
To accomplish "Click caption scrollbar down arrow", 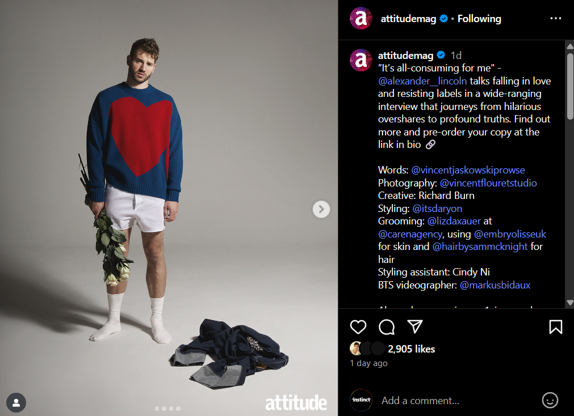I will 570,303.
